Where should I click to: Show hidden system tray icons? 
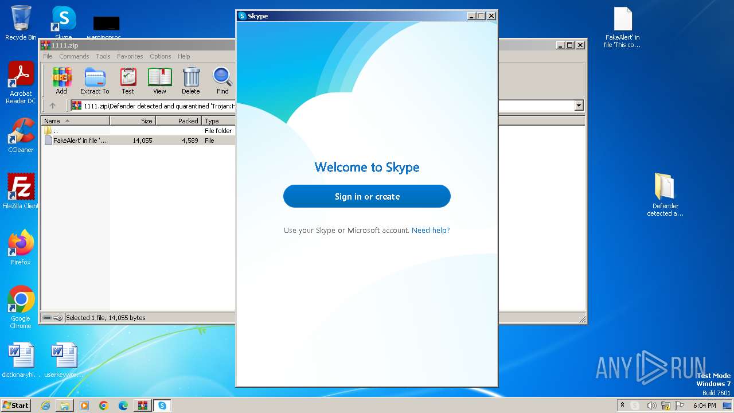pos(622,405)
